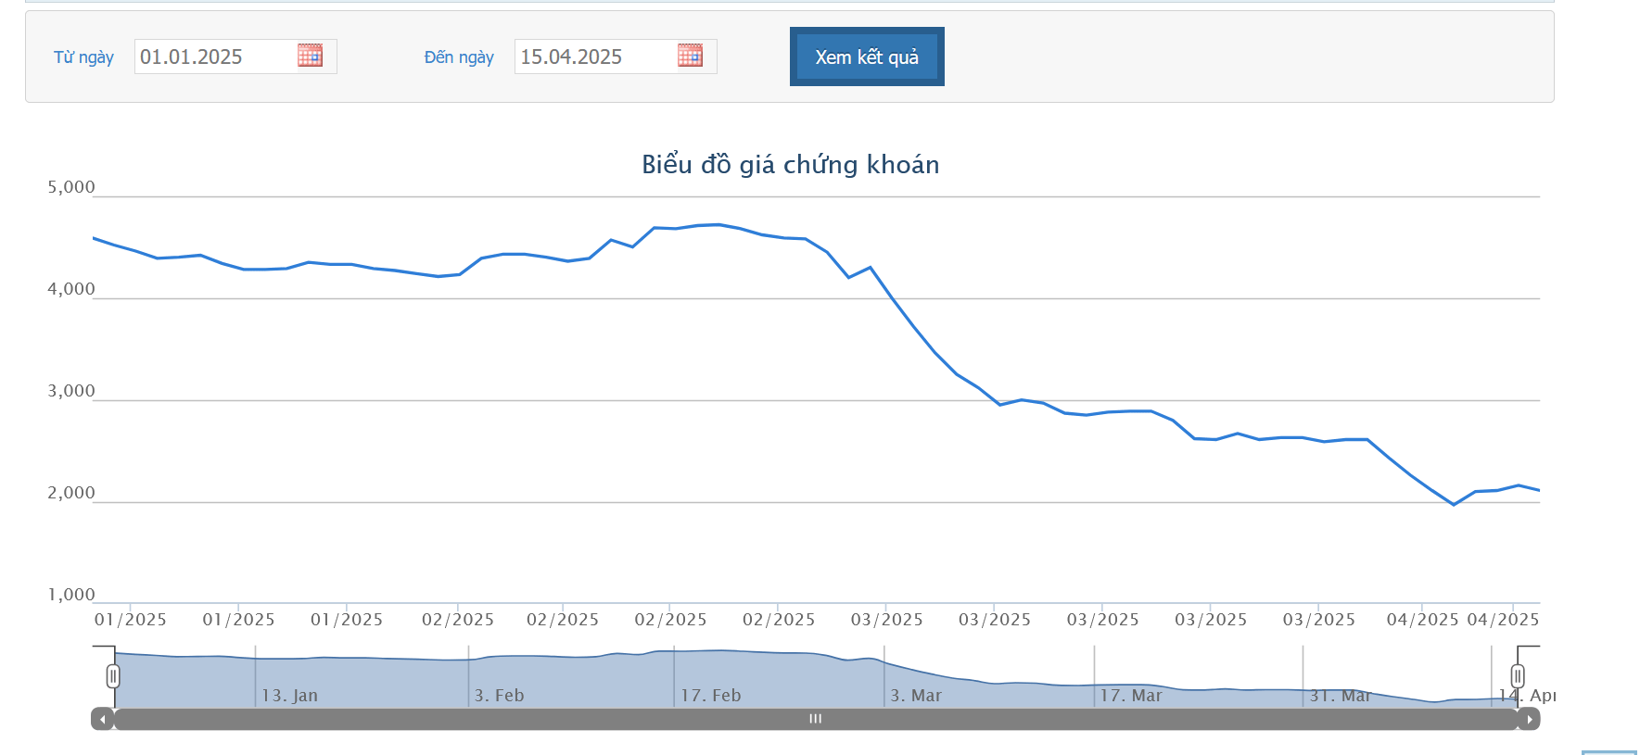Select the 17. Mar navigator marker
This screenshot has width=1640, height=755.
tap(1130, 696)
